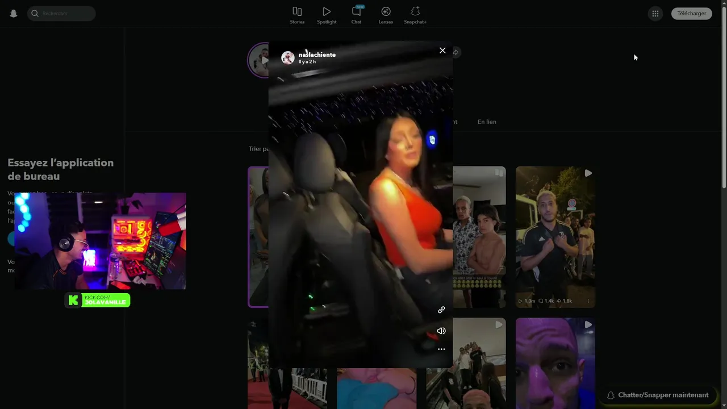Open the Spotlight section
The image size is (727, 409).
pyautogui.click(x=327, y=15)
